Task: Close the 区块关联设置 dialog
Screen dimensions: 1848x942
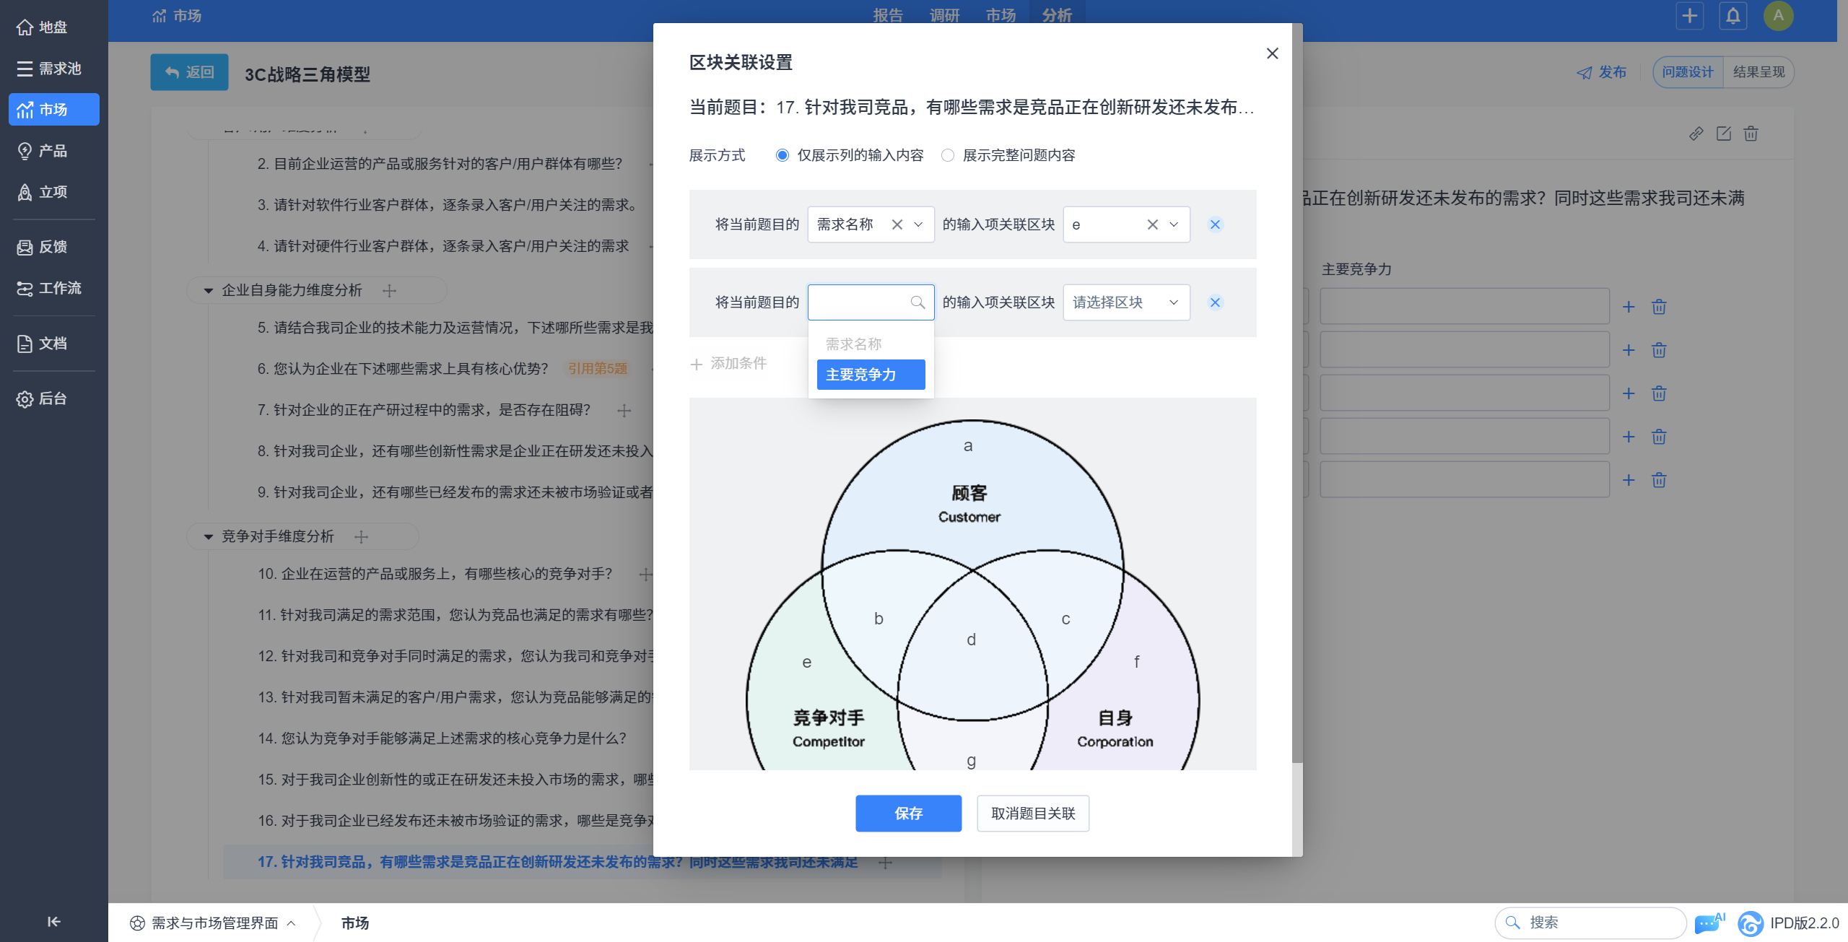Action: [1272, 53]
